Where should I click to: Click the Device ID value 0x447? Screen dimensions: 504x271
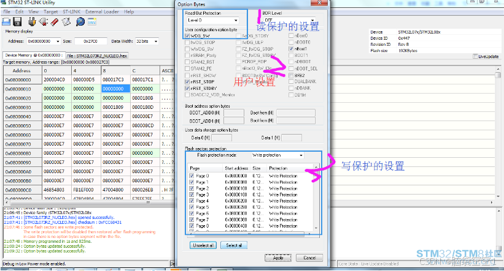click(404, 39)
